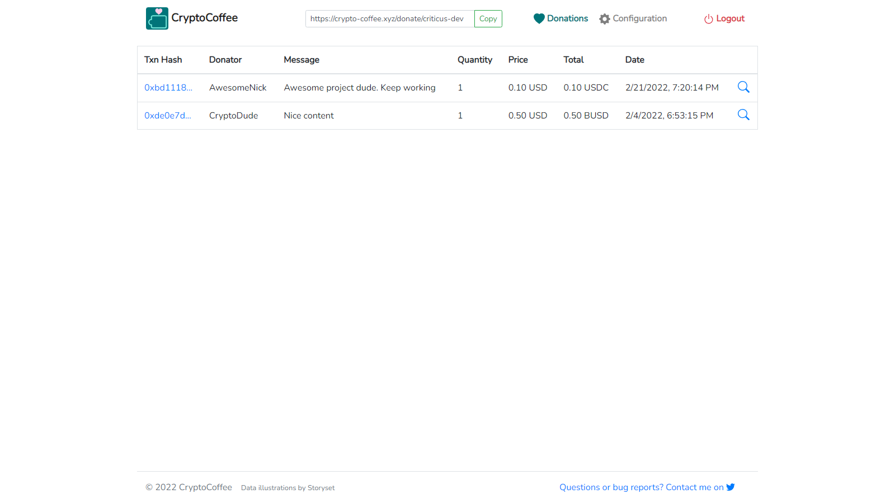Screen dimensions: 895x503
Task: Select the 0.50 BUSD total cell
Action: [586, 116]
